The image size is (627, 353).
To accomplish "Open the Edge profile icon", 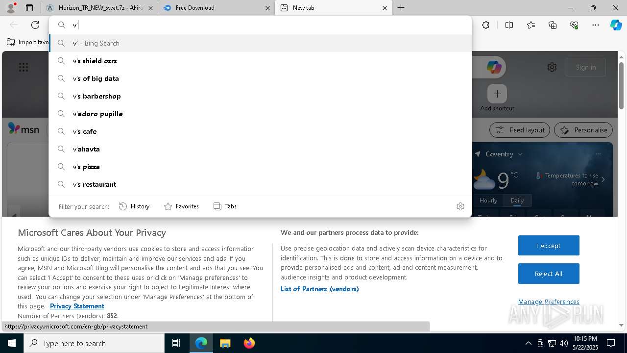I will pos(11,7).
